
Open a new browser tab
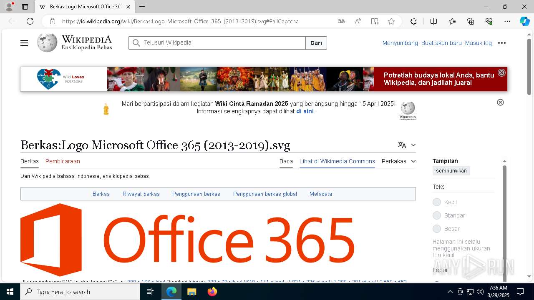142,7
